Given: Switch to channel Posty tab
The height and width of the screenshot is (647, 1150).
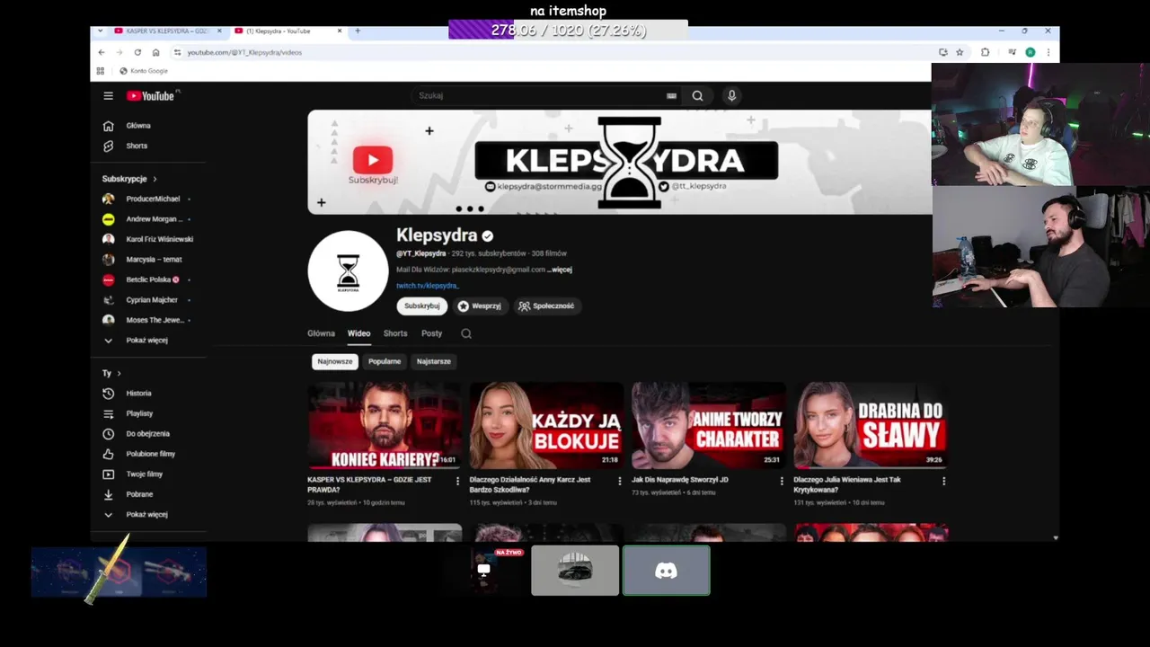Looking at the screenshot, I should [432, 333].
